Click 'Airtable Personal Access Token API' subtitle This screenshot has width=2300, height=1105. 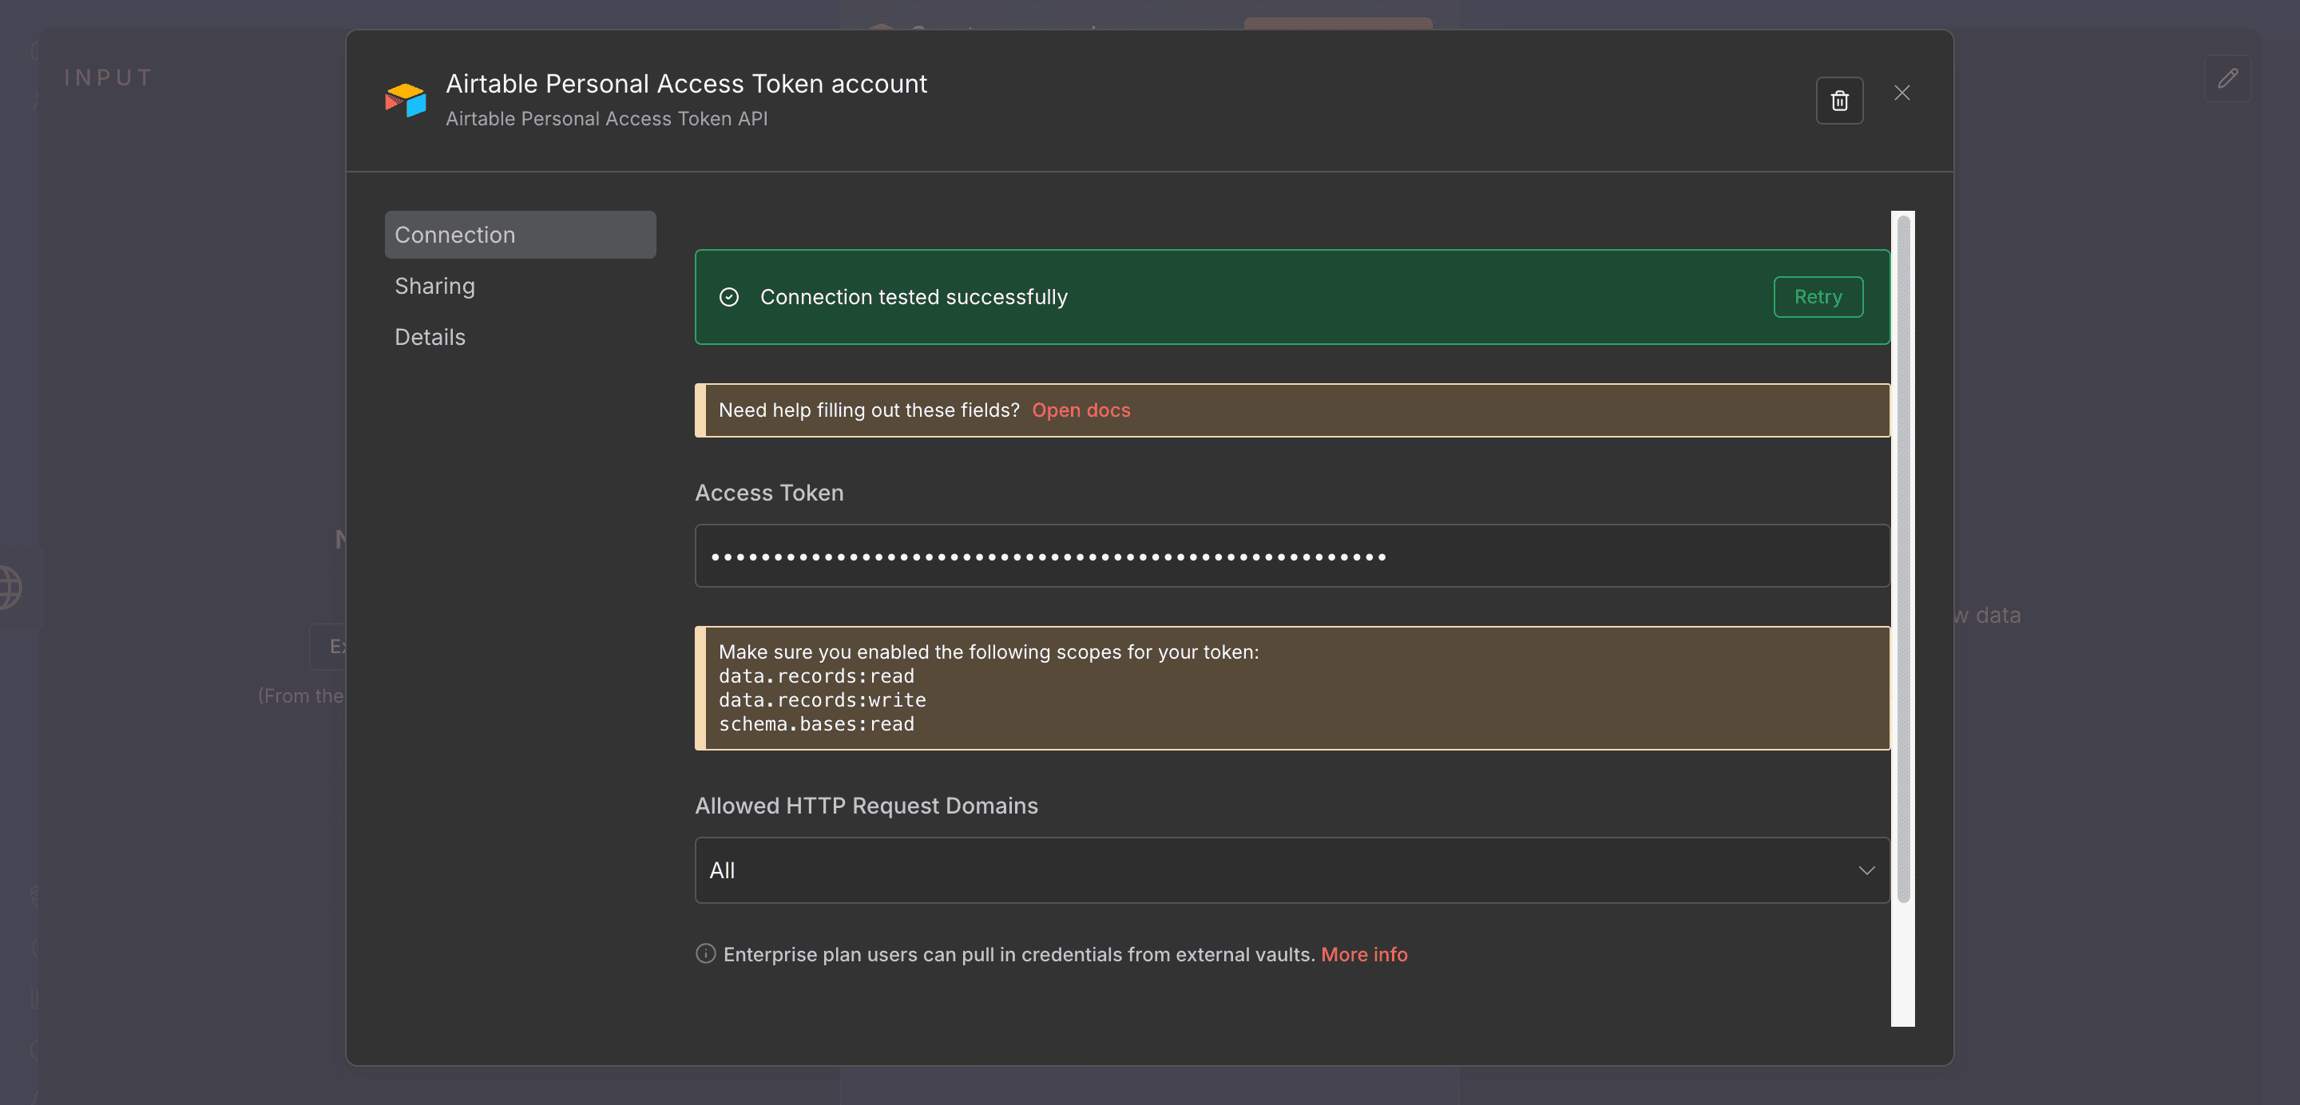(x=606, y=119)
